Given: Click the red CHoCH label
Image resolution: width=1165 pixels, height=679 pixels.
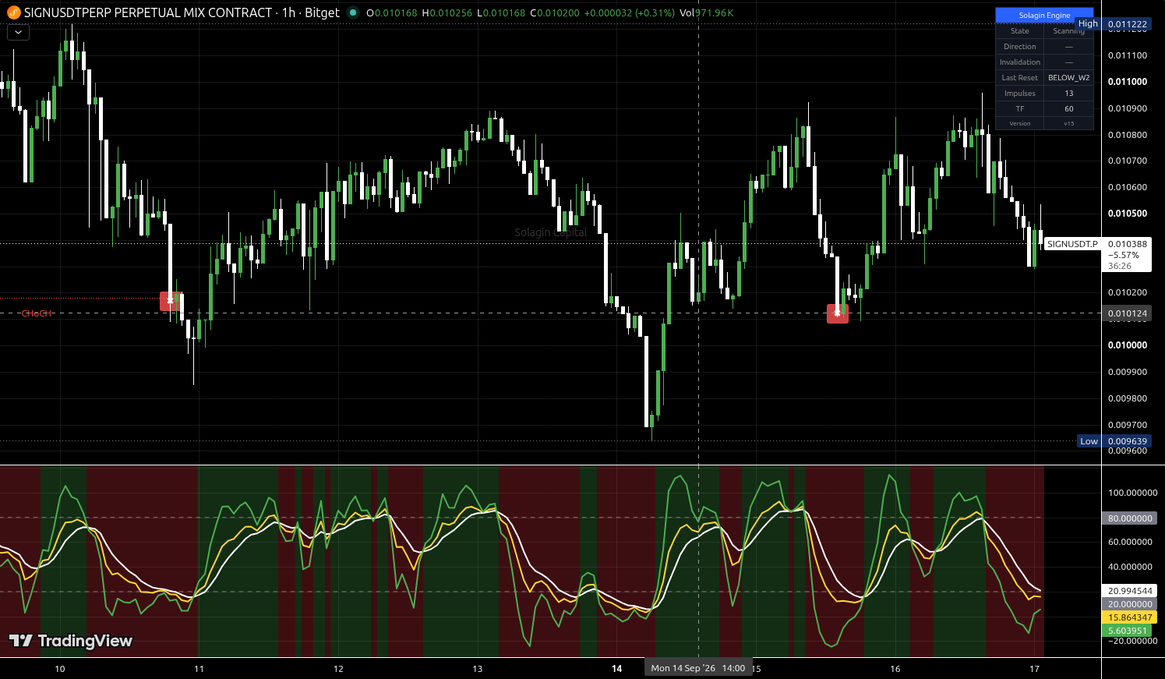Looking at the screenshot, I should click(37, 313).
